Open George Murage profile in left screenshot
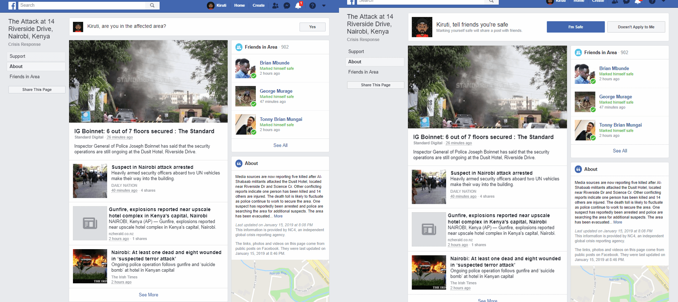This screenshot has width=678, height=302. 276,91
